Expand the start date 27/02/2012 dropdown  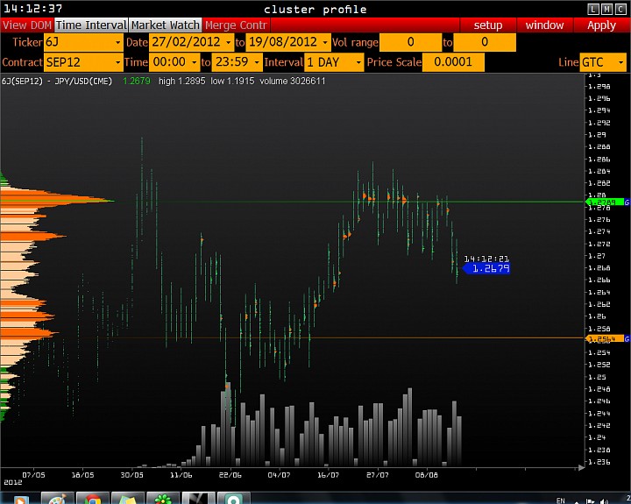tap(228, 42)
